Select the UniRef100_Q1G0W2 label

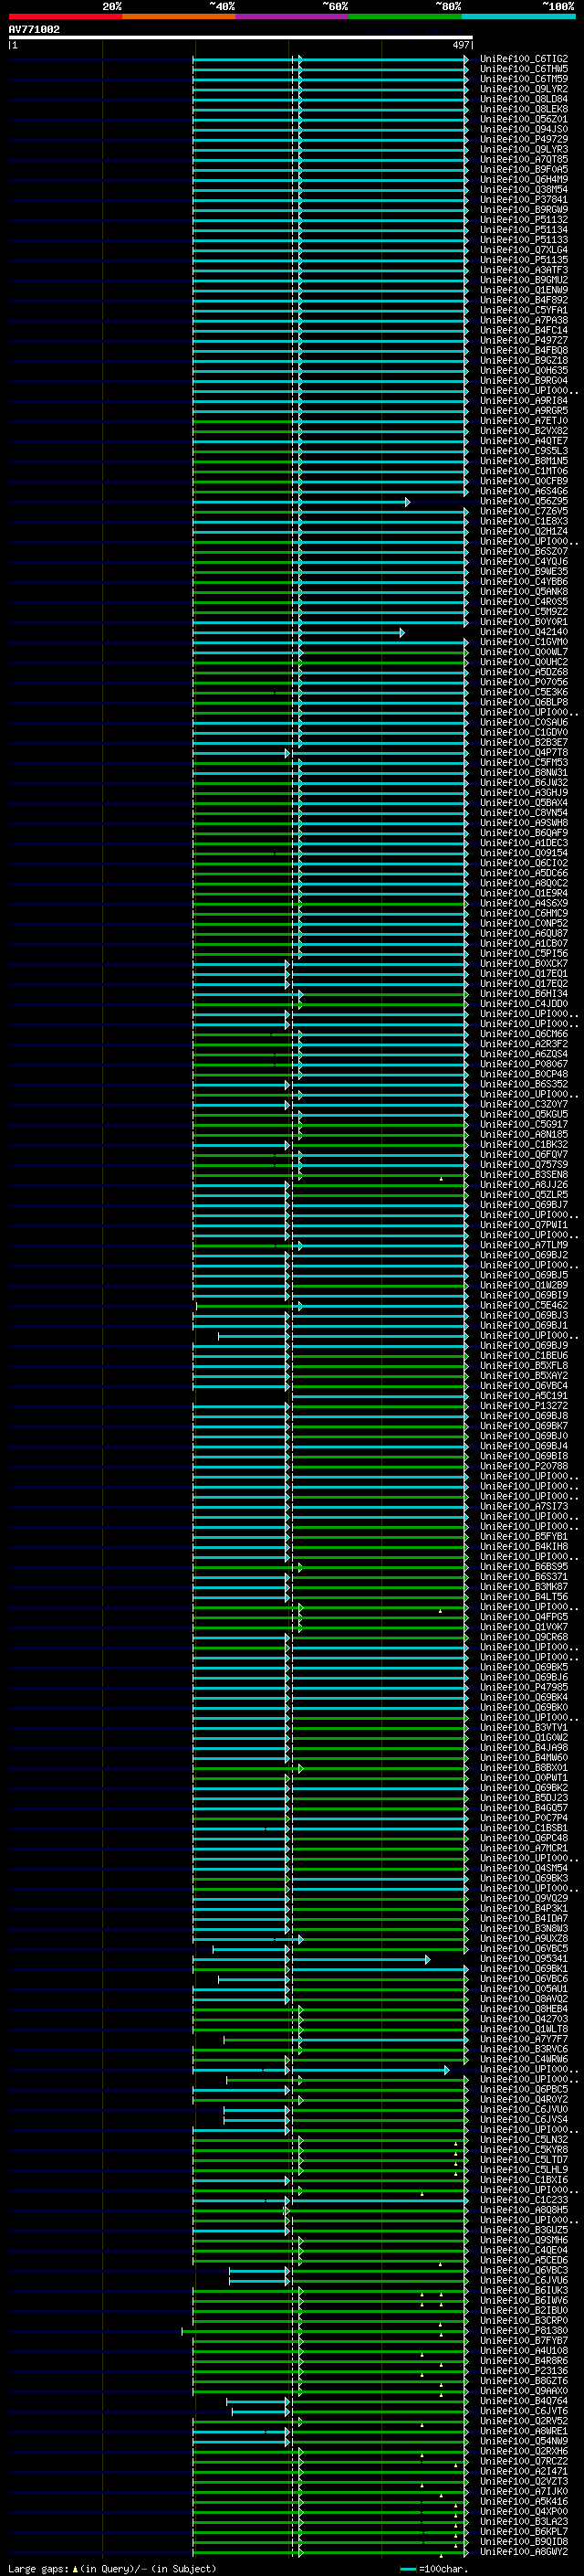(524, 1738)
